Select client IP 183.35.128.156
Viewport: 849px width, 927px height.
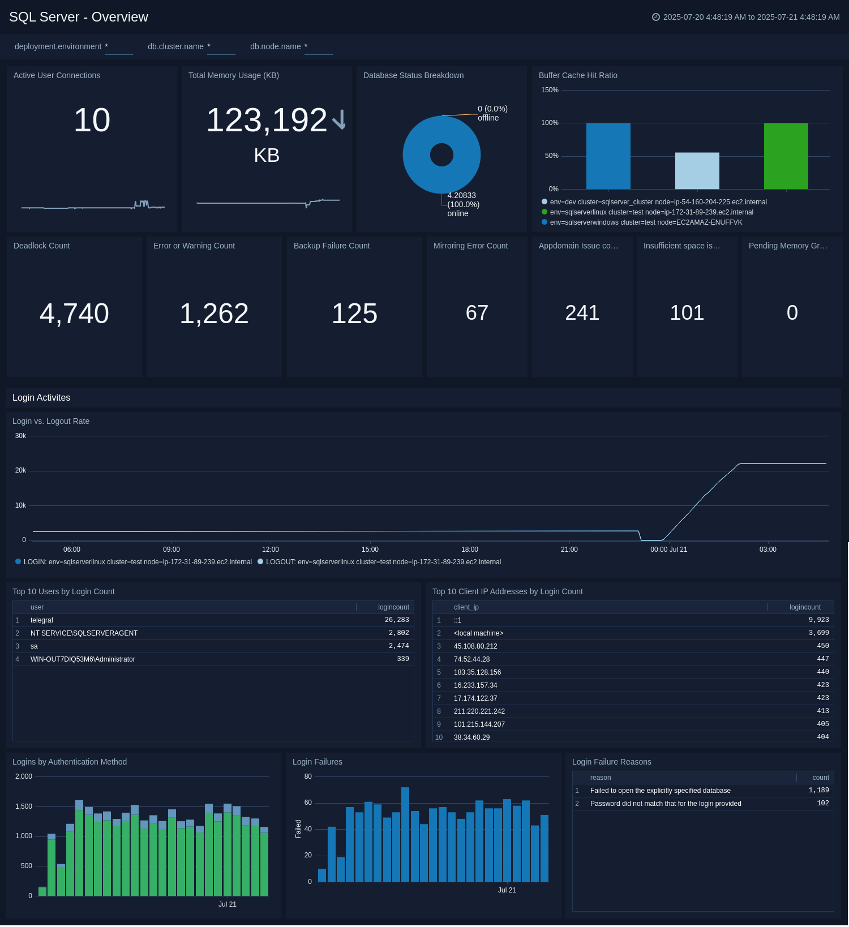(x=633, y=672)
